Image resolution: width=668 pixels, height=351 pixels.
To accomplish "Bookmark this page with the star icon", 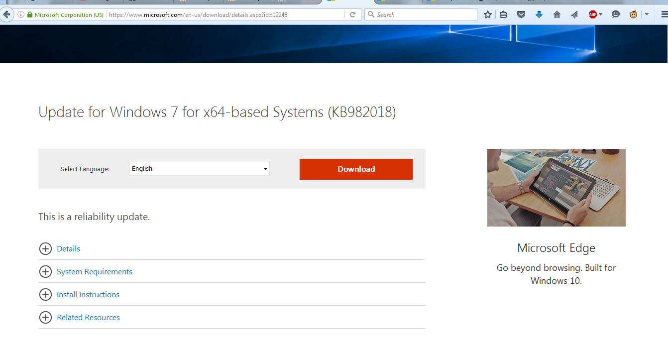I will click(488, 15).
